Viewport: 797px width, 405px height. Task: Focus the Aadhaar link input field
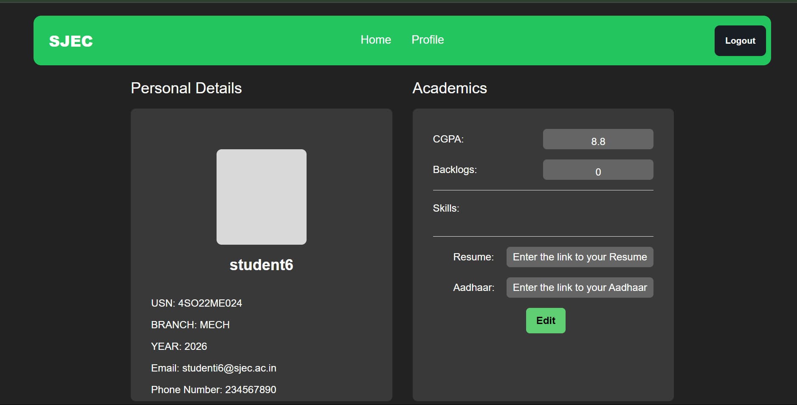(580, 288)
